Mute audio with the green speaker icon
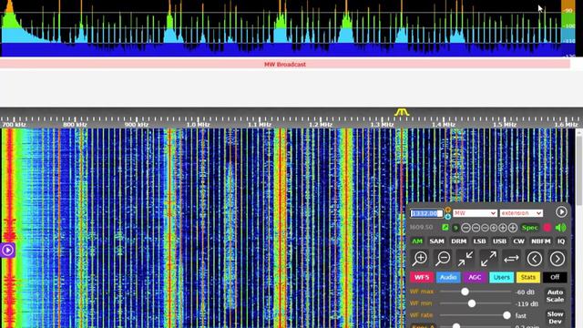 tap(560, 228)
